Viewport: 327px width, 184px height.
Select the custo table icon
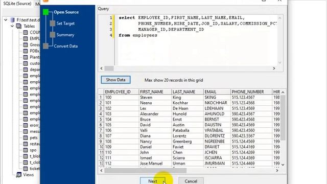25,63
